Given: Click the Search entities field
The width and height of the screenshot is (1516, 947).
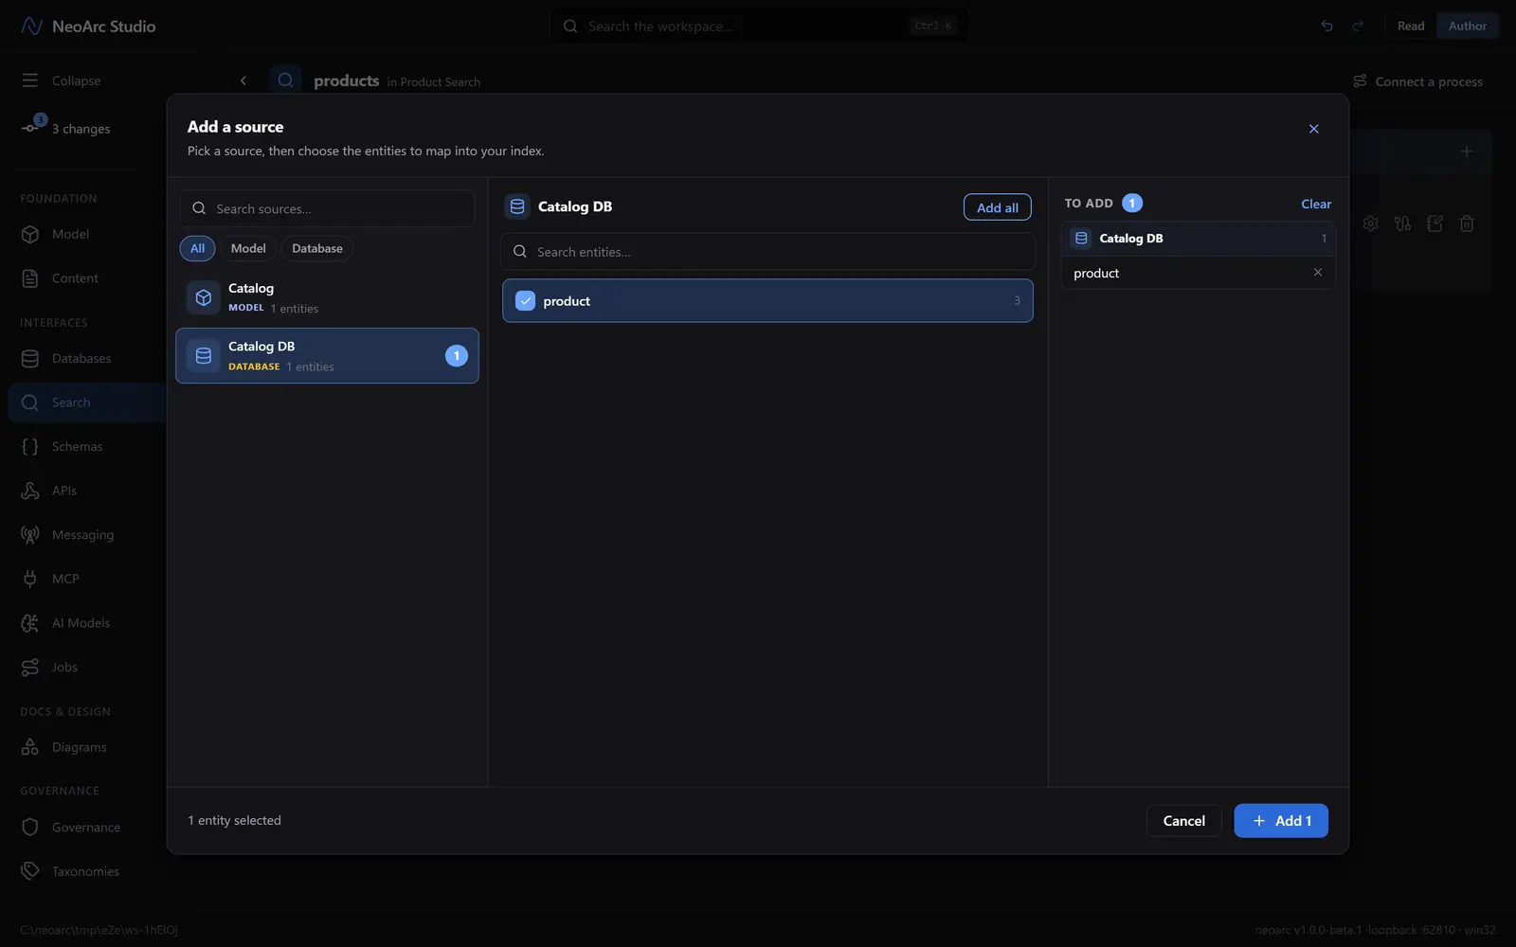Looking at the screenshot, I should [767, 252].
